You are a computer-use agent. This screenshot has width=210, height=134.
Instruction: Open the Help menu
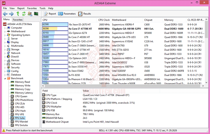[x=51, y=8]
